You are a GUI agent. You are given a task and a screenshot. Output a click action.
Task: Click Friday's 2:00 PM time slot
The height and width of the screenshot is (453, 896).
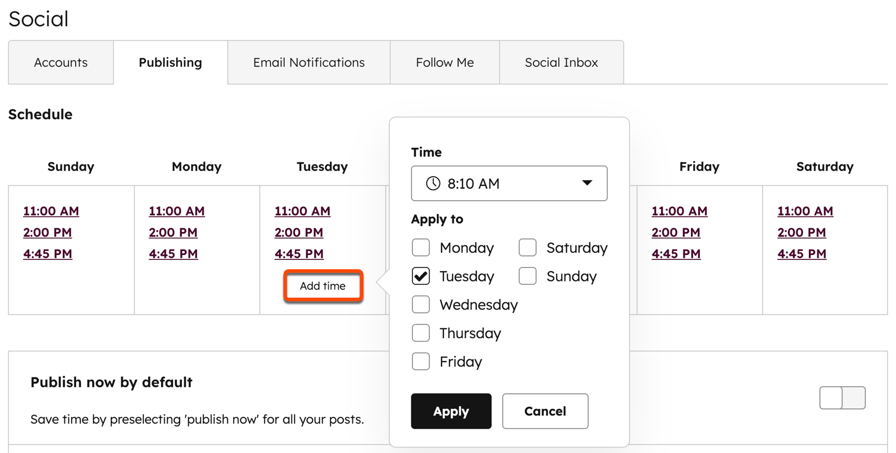pyautogui.click(x=676, y=232)
